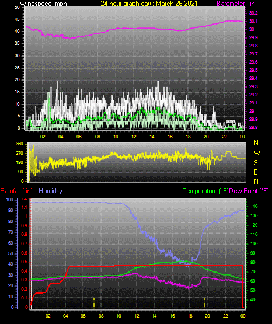
Task: Click the S compass label beside wind direction chart
Action: pos(256,163)
